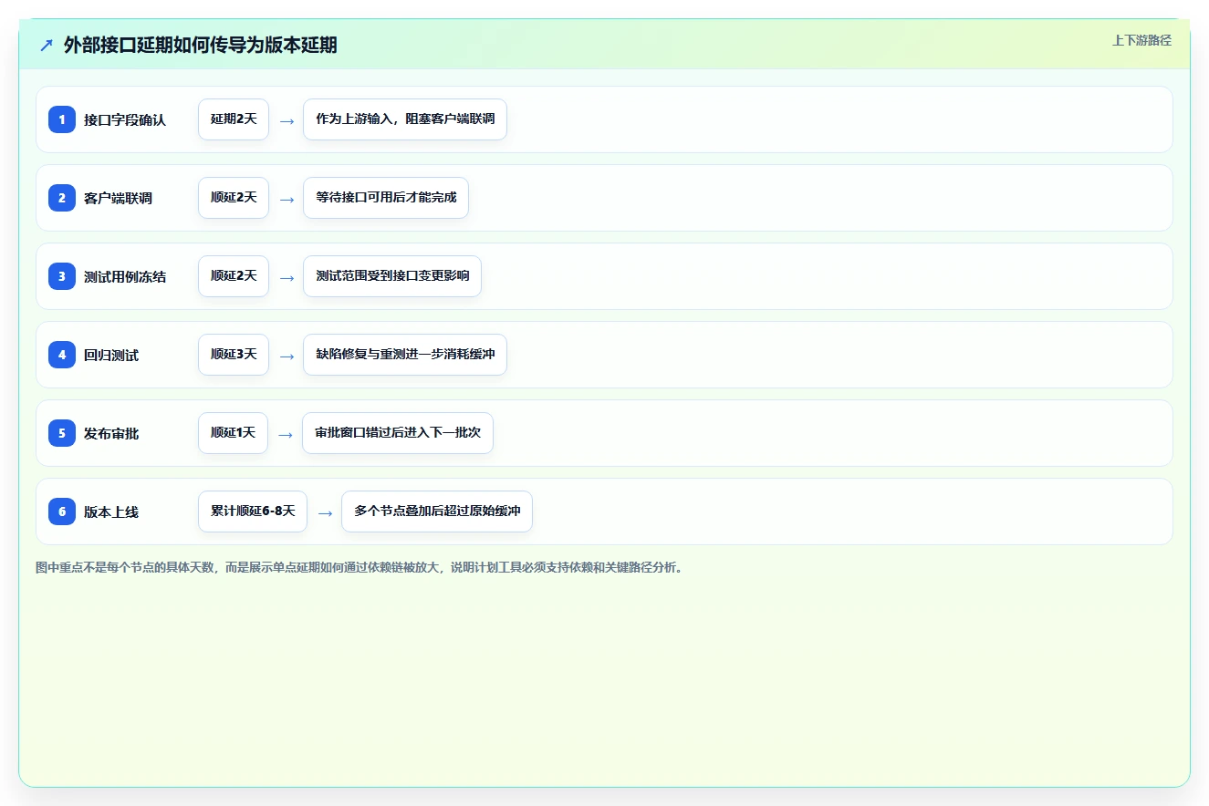Click the footnote beginning 图中重点不是每个节点
The image size is (1209, 806).
[x=360, y=567]
